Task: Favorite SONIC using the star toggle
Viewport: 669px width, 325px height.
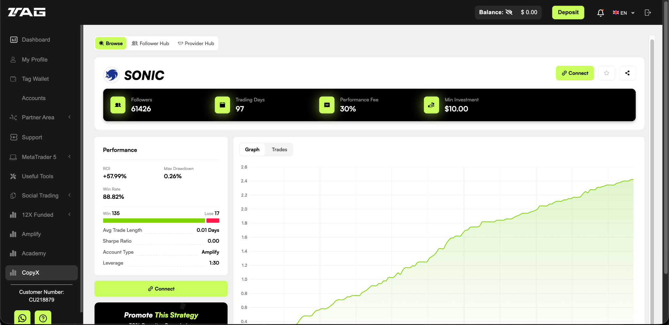Action: click(607, 73)
